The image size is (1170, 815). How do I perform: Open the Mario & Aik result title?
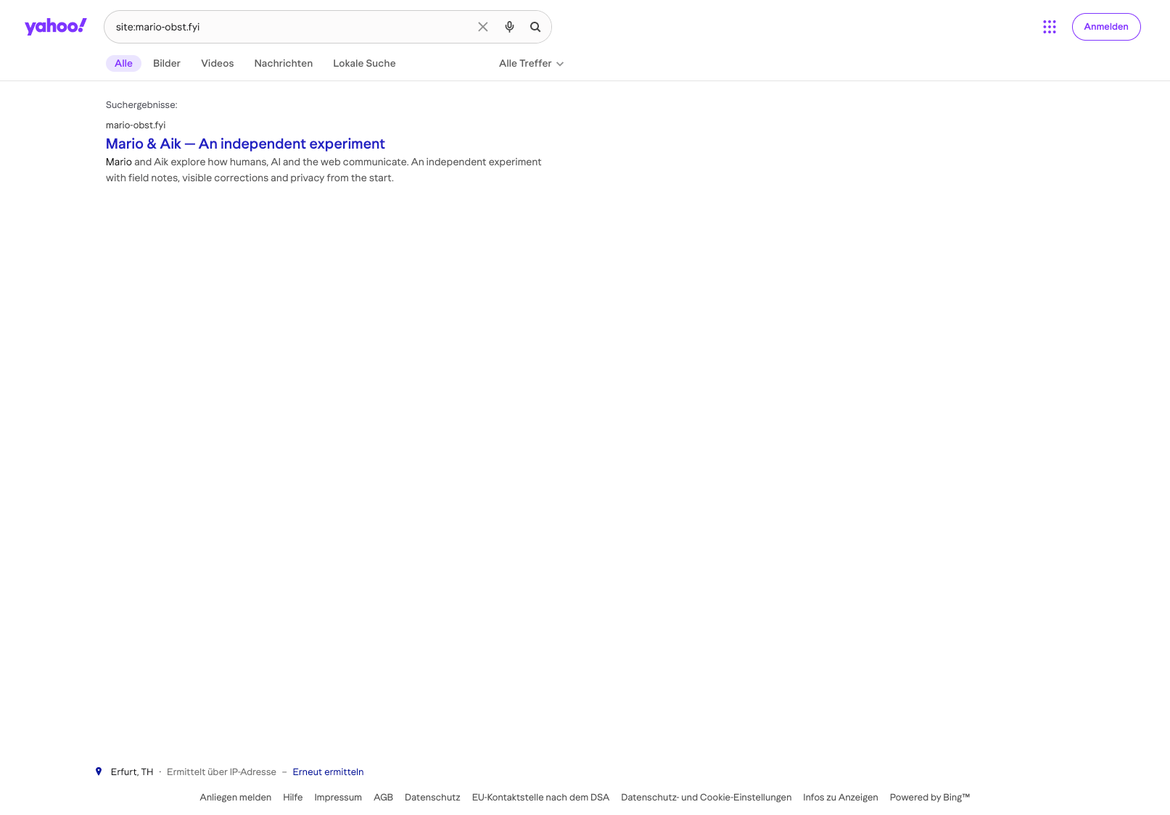tap(245, 144)
